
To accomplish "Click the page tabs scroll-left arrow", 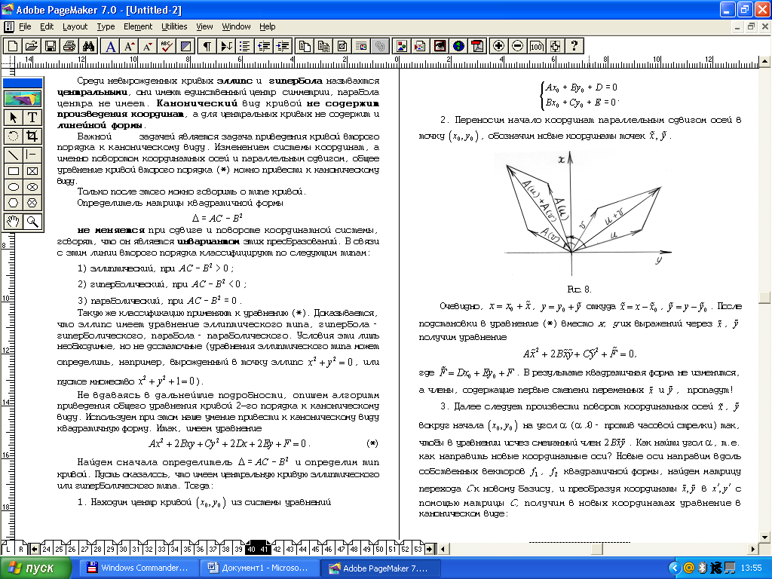I will coord(35,549).
